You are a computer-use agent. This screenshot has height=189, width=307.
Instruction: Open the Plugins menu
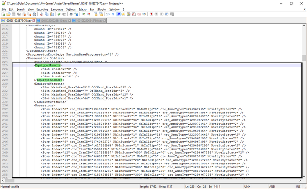(102, 9)
